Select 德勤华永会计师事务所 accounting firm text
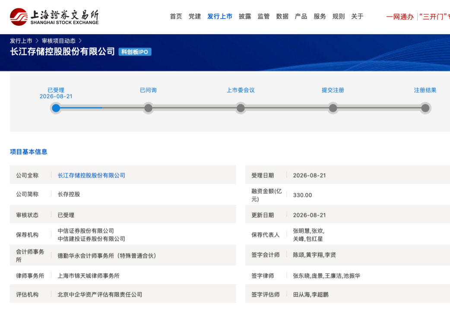The image size is (450, 311). (x=107, y=256)
